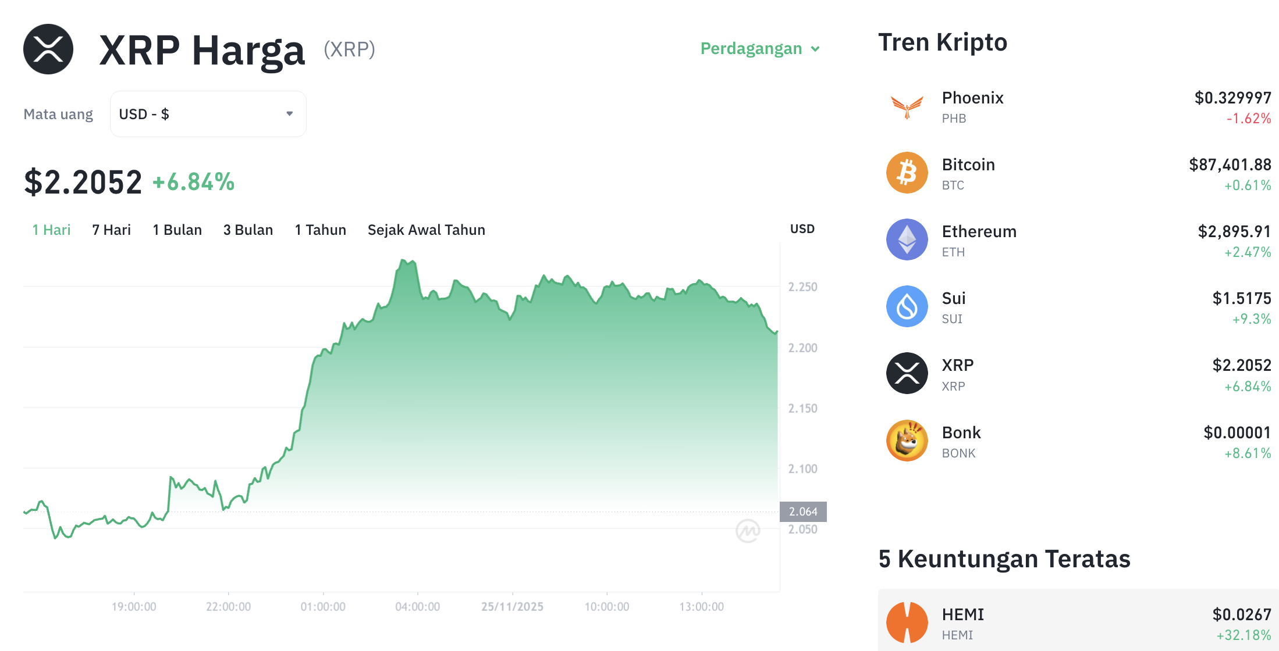Click the XRP logo next to page title
The image size is (1279, 651).
coord(49,49)
